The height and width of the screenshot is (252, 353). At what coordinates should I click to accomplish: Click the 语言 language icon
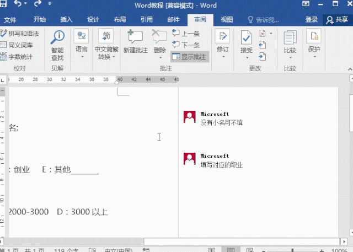tap(81, 36)
